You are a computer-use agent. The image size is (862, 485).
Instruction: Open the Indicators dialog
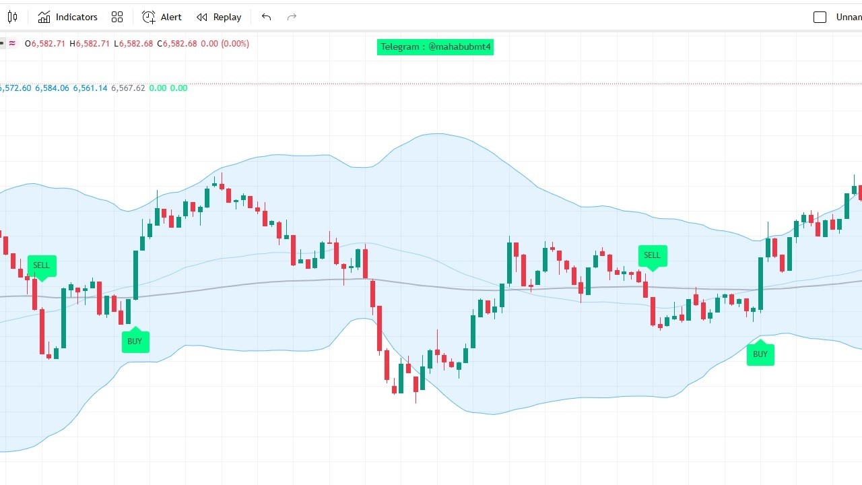point(68,17)
